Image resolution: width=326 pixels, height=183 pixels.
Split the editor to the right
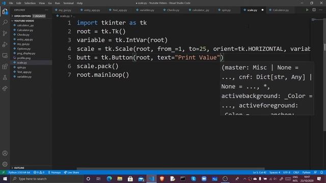[x=314, y=10]
